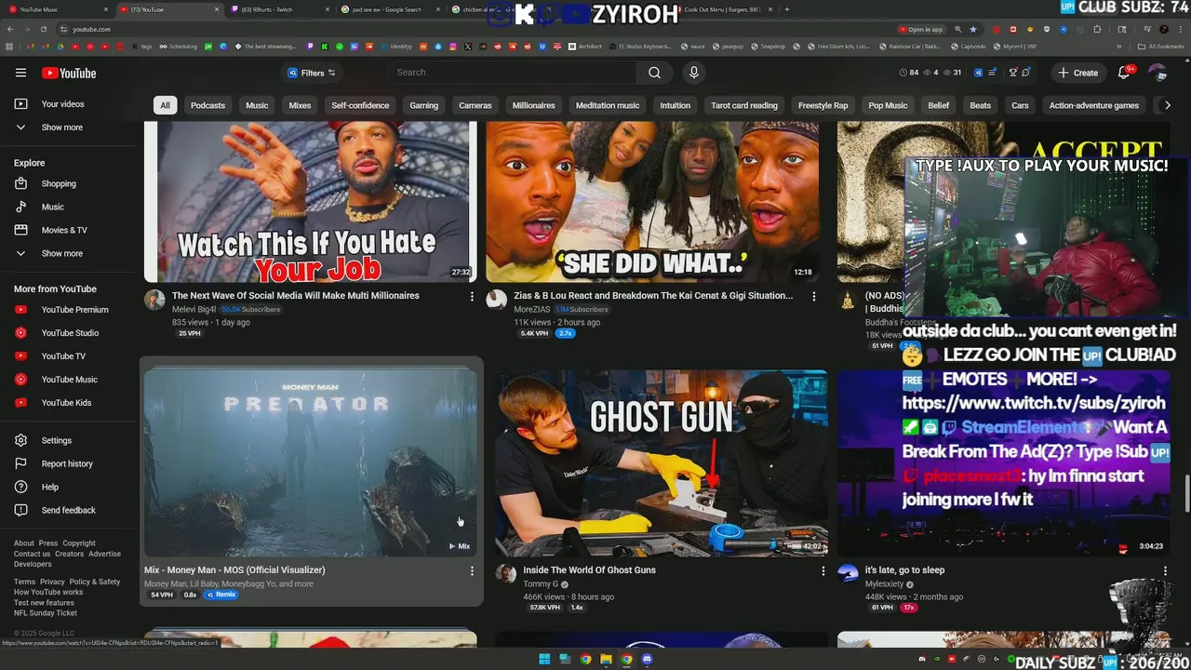Open File Explorer from the taskbar
The width and height of the screenshot is (1191, 670).
coord(606,660)
